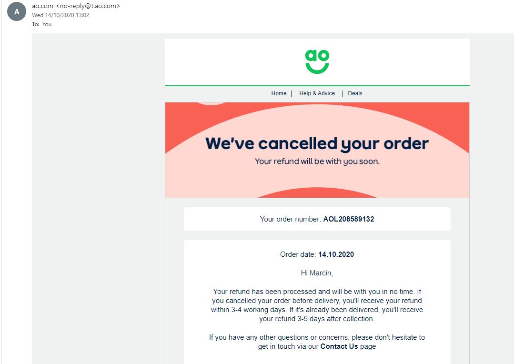Viewport: 514px width, 364px height.
Task: Click the no-reply@t.ao.com sender address
Action: (88, 6)
